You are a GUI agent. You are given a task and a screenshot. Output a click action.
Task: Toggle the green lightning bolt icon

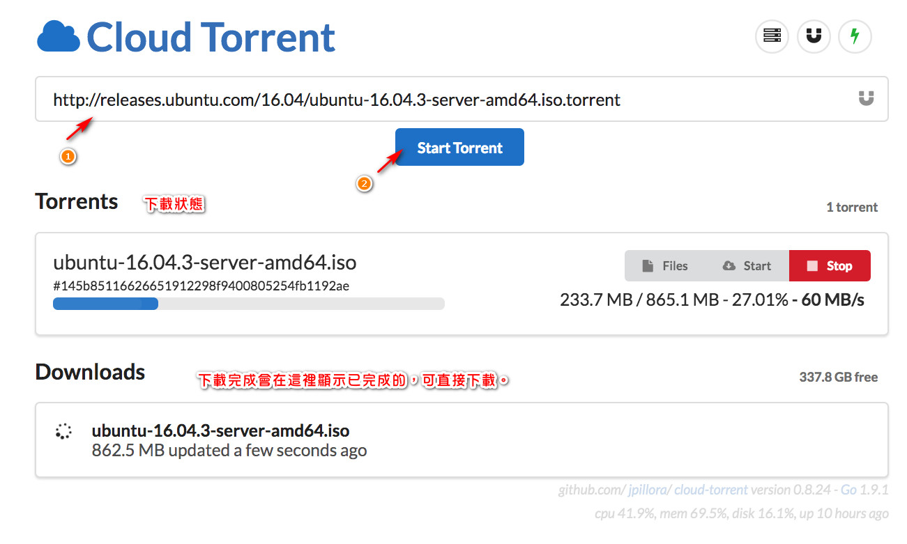854,36
